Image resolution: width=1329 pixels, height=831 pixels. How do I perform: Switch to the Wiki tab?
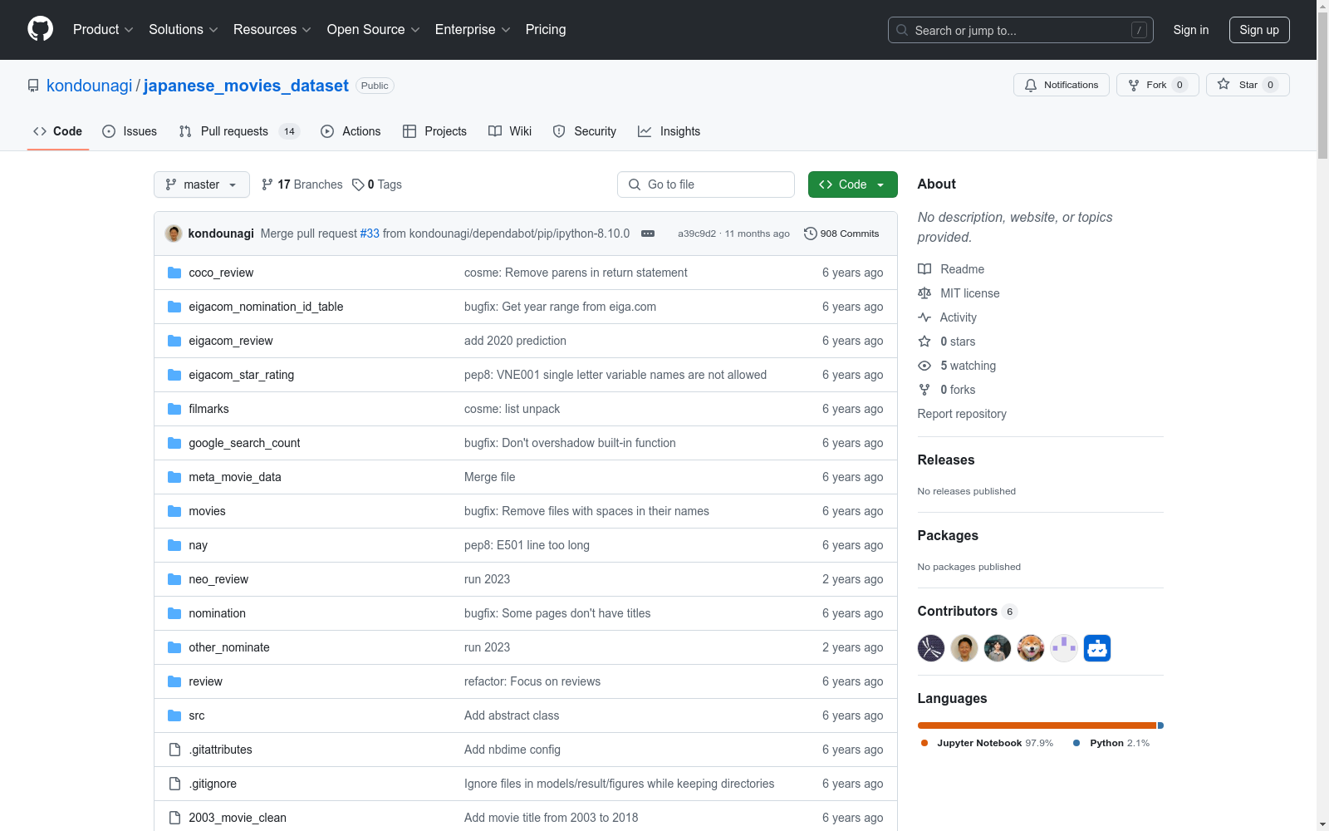click(510, 131)
